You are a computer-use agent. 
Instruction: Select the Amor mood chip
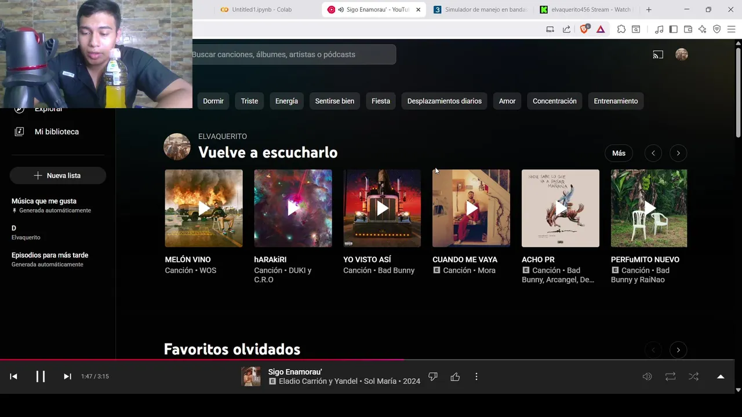[507, 101]
